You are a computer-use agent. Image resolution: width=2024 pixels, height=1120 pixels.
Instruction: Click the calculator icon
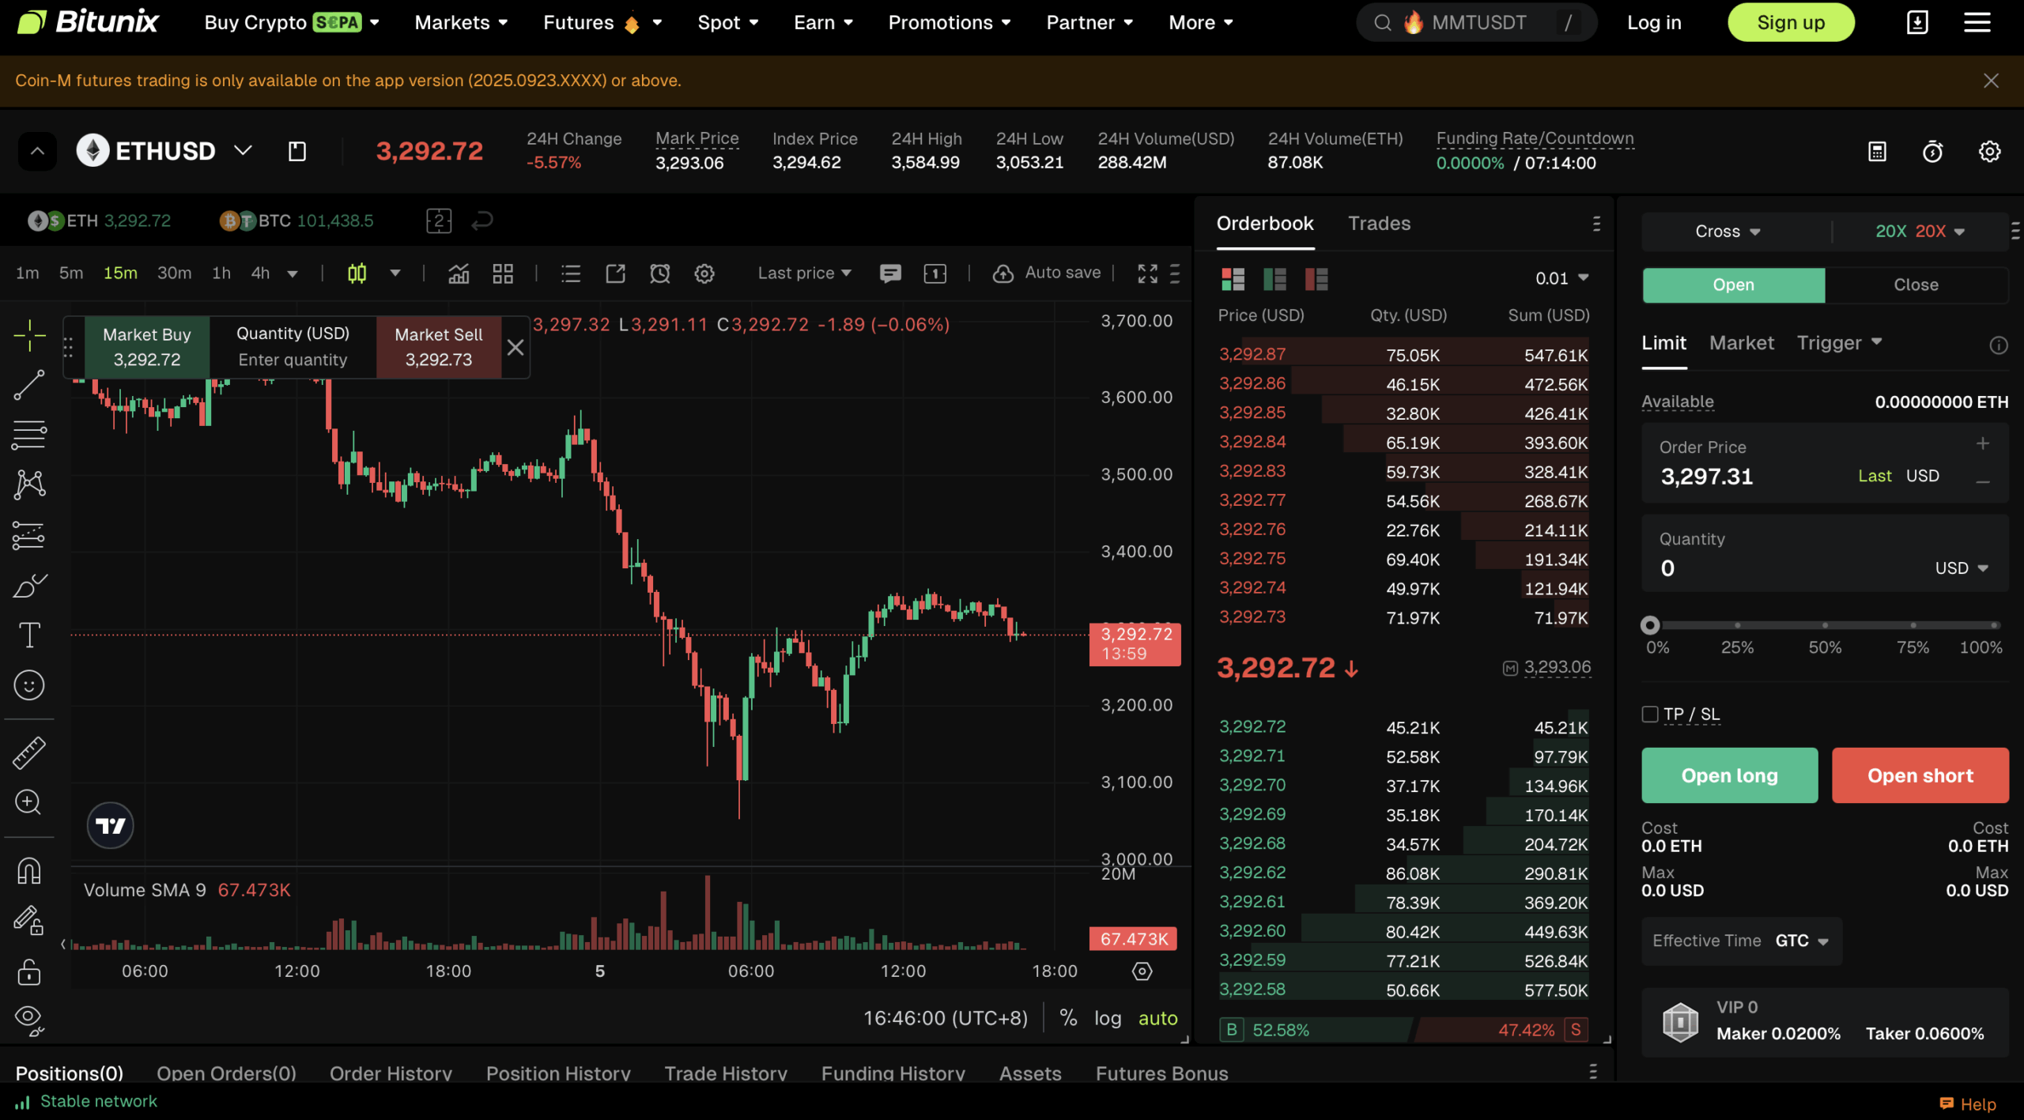(1877, 151)
